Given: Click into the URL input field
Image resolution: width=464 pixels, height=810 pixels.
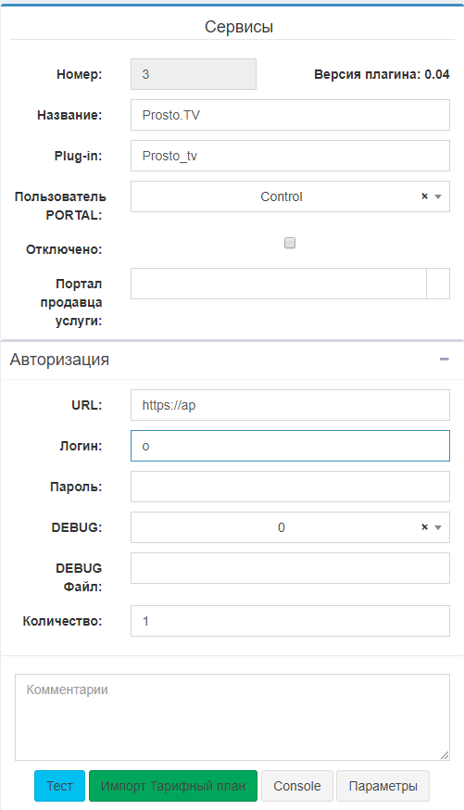Looking at the screenshot, I should (290, 405).
